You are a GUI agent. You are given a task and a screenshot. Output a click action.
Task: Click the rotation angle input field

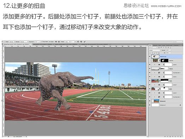pyautogui.click(x=73, y=42)
